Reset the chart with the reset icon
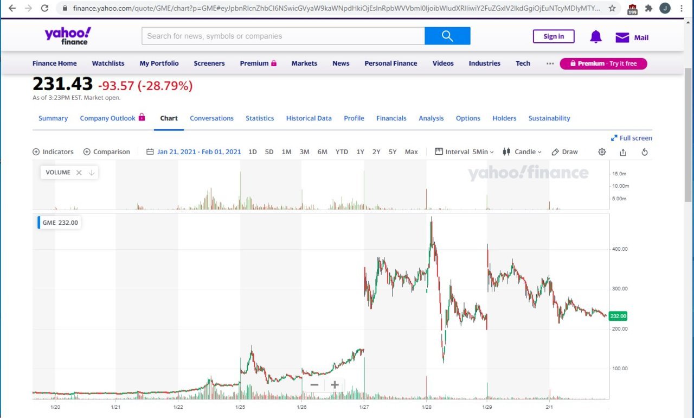 [x=645, y=152]
